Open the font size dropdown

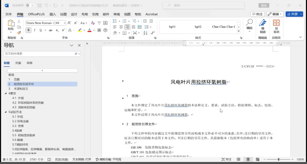point(65,23)
